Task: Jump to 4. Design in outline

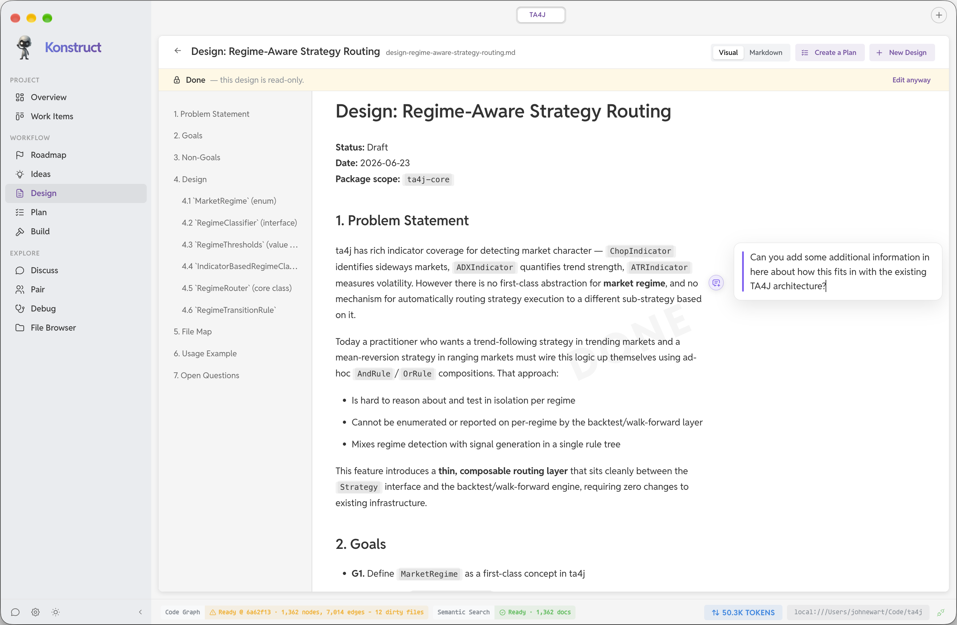Action: (x=190, y=179)
